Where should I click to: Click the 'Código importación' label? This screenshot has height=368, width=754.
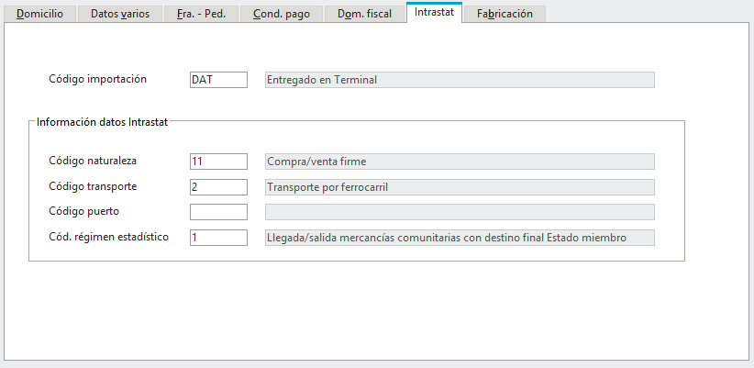[98, 79]
